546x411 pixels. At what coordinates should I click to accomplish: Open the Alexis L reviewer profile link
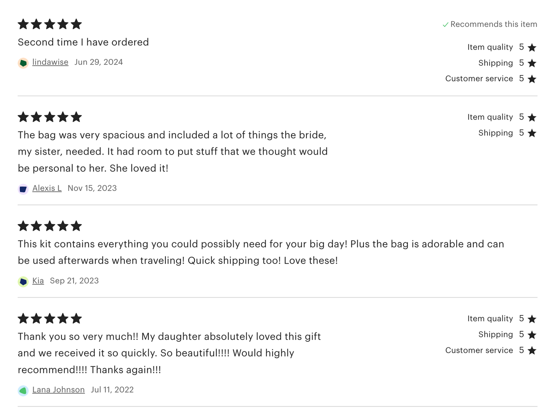click(47, 188)
